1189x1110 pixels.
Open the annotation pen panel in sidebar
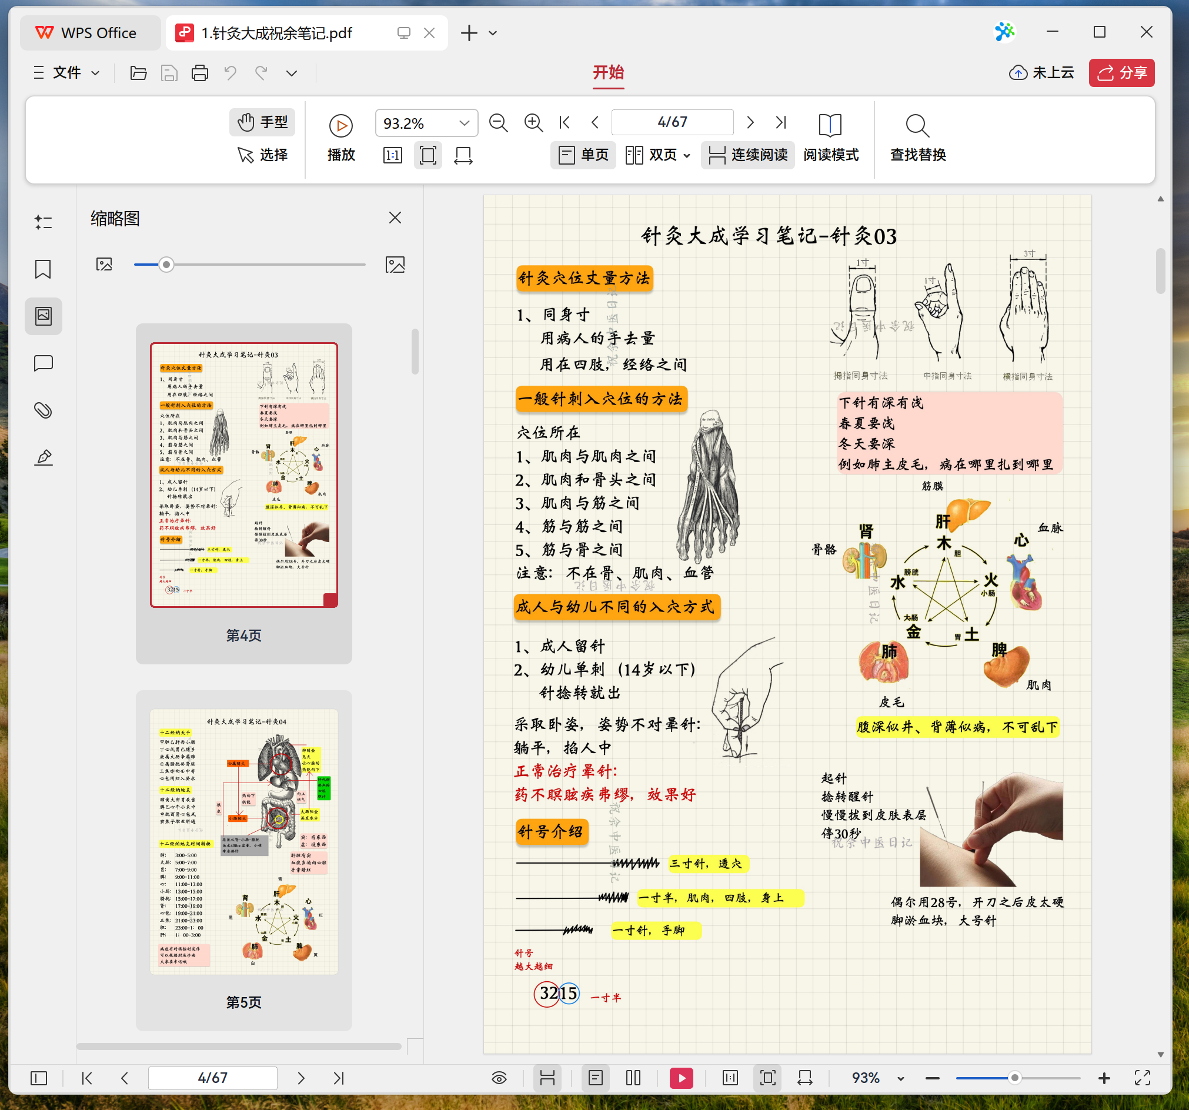coord(42,457)
